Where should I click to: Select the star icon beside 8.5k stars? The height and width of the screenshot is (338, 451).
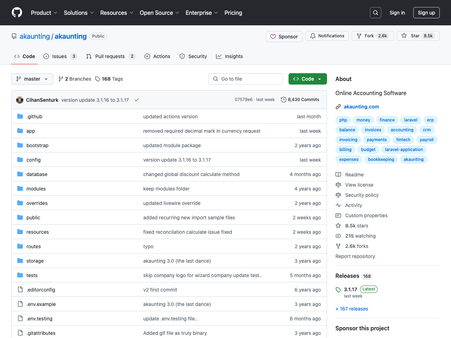tap(338, 226)
